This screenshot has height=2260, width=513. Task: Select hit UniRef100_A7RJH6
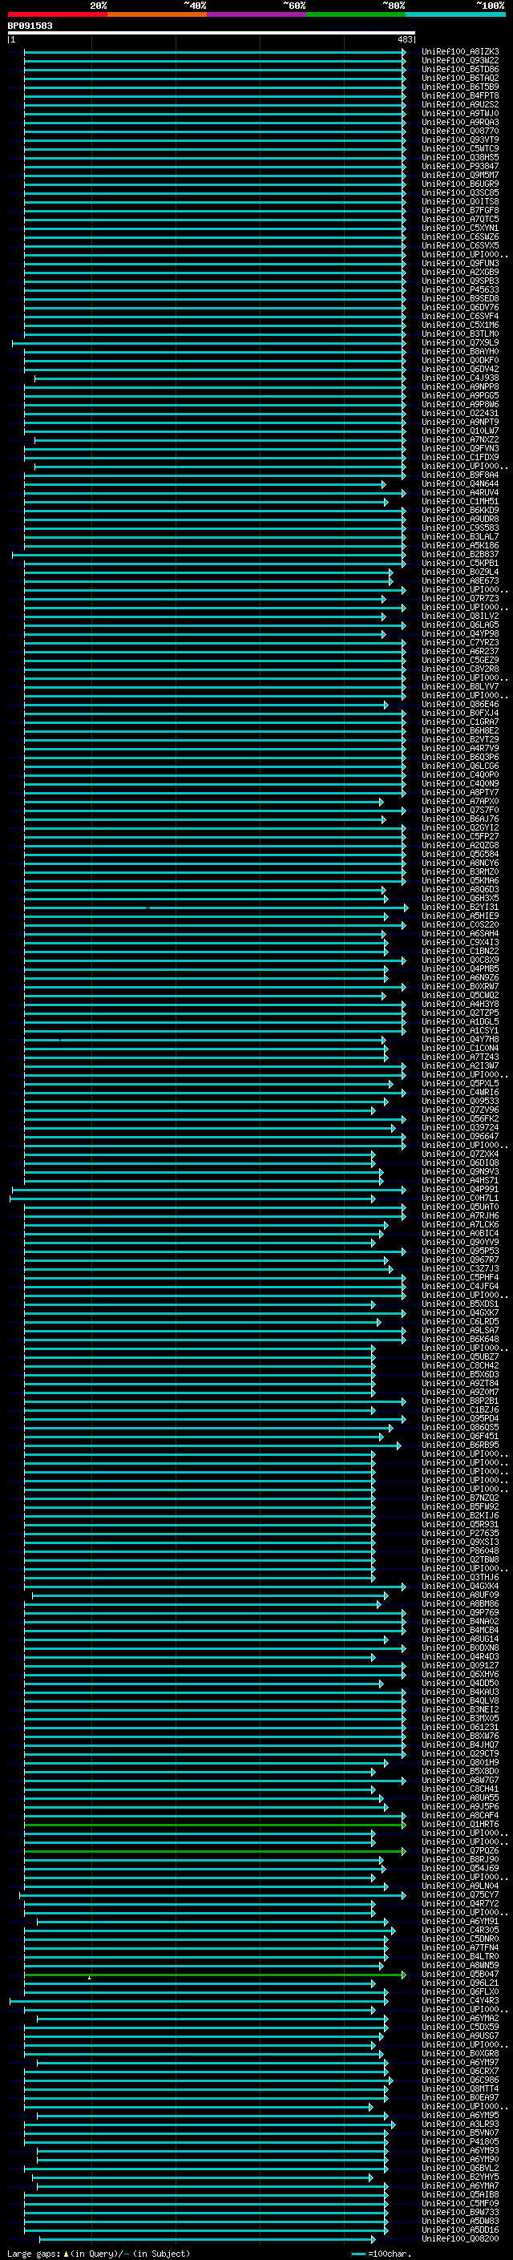click(x=460, y=1217)
